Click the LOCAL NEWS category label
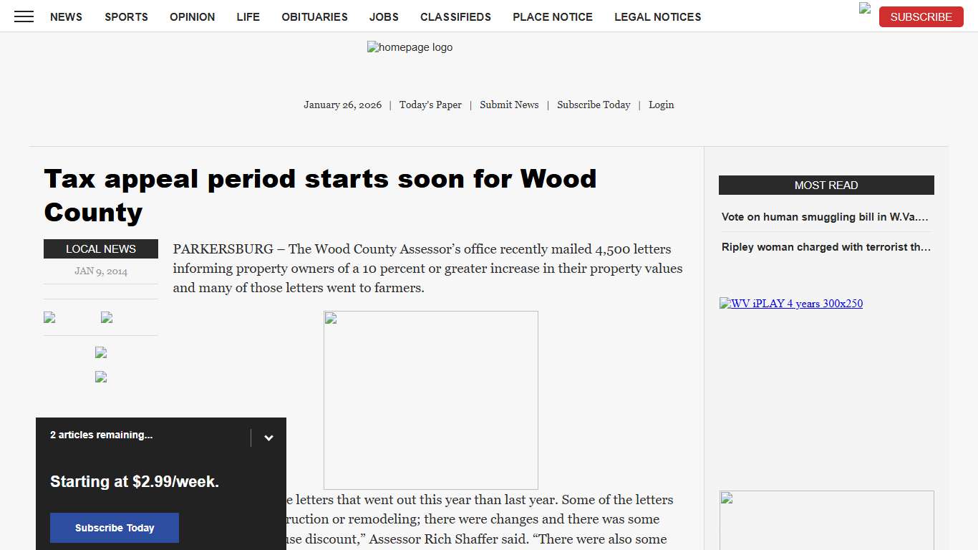The width and height of the screenshot is (978, 550). (100, 249)
